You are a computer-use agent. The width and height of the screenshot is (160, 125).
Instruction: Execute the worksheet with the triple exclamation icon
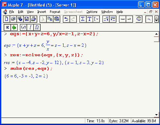(37, 27)
